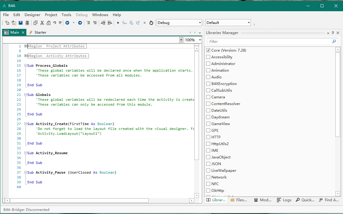Toggle the HttpUtils2 library checkbox
Image resolution: width=343 pixels, height=214 pixels.
coord(208,144)
